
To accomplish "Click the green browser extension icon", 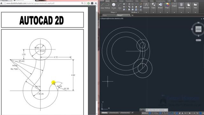I will (x=89, y=3).
